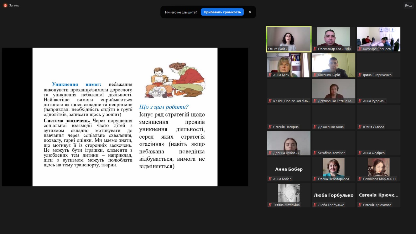The width and height of the screenshot is (416, 234).
Task: Click muted mic icon for Анна Блеч
Action: point(270,75)
